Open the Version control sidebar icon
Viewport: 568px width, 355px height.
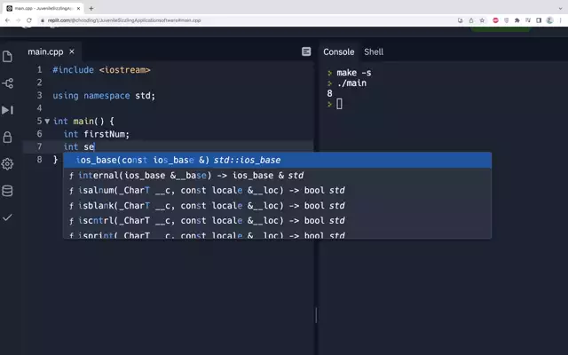pos(7,83)
